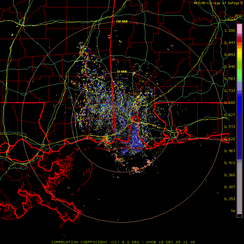
Task: Click the 1.000 color scale label
Action: [x=230, y=30]
